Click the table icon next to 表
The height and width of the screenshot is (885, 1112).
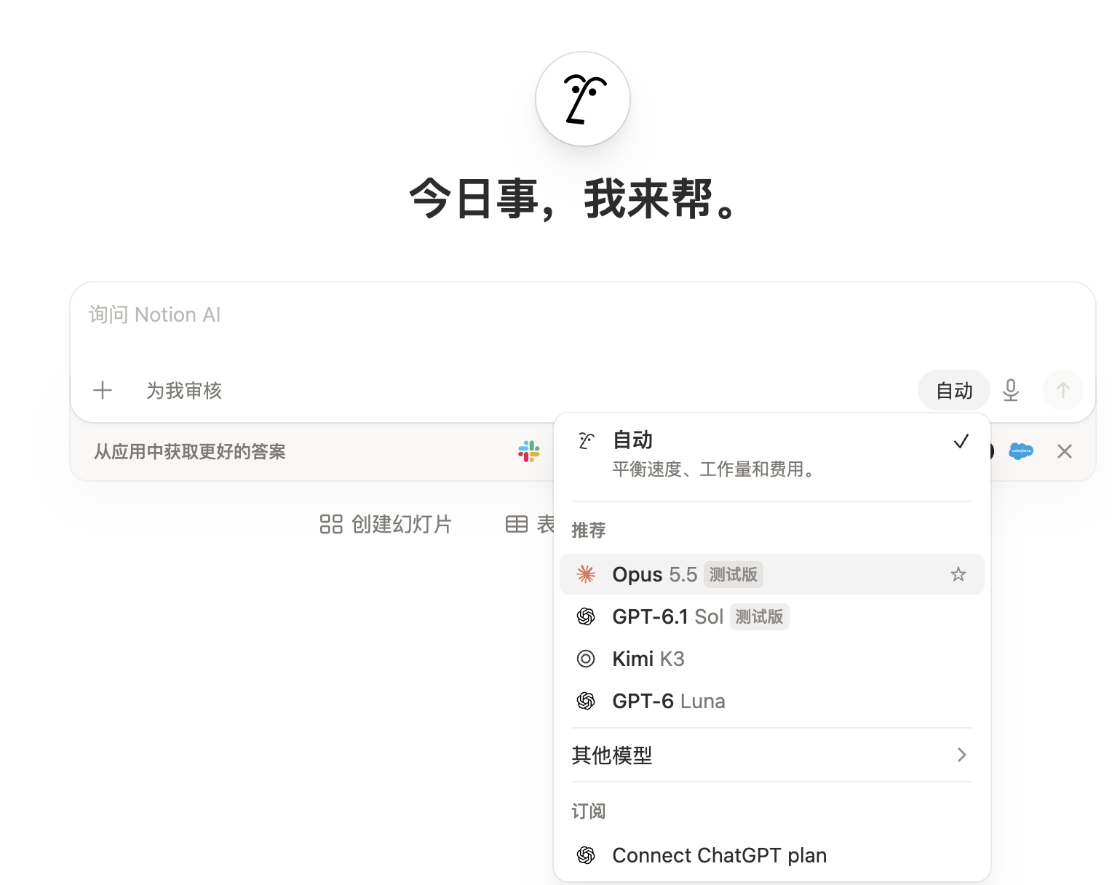pos(517,524)
